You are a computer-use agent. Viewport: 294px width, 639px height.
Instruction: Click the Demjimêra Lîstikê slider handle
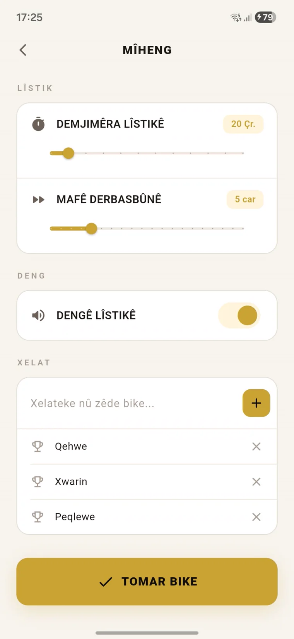pyautogui.click(x=68, y=153)
